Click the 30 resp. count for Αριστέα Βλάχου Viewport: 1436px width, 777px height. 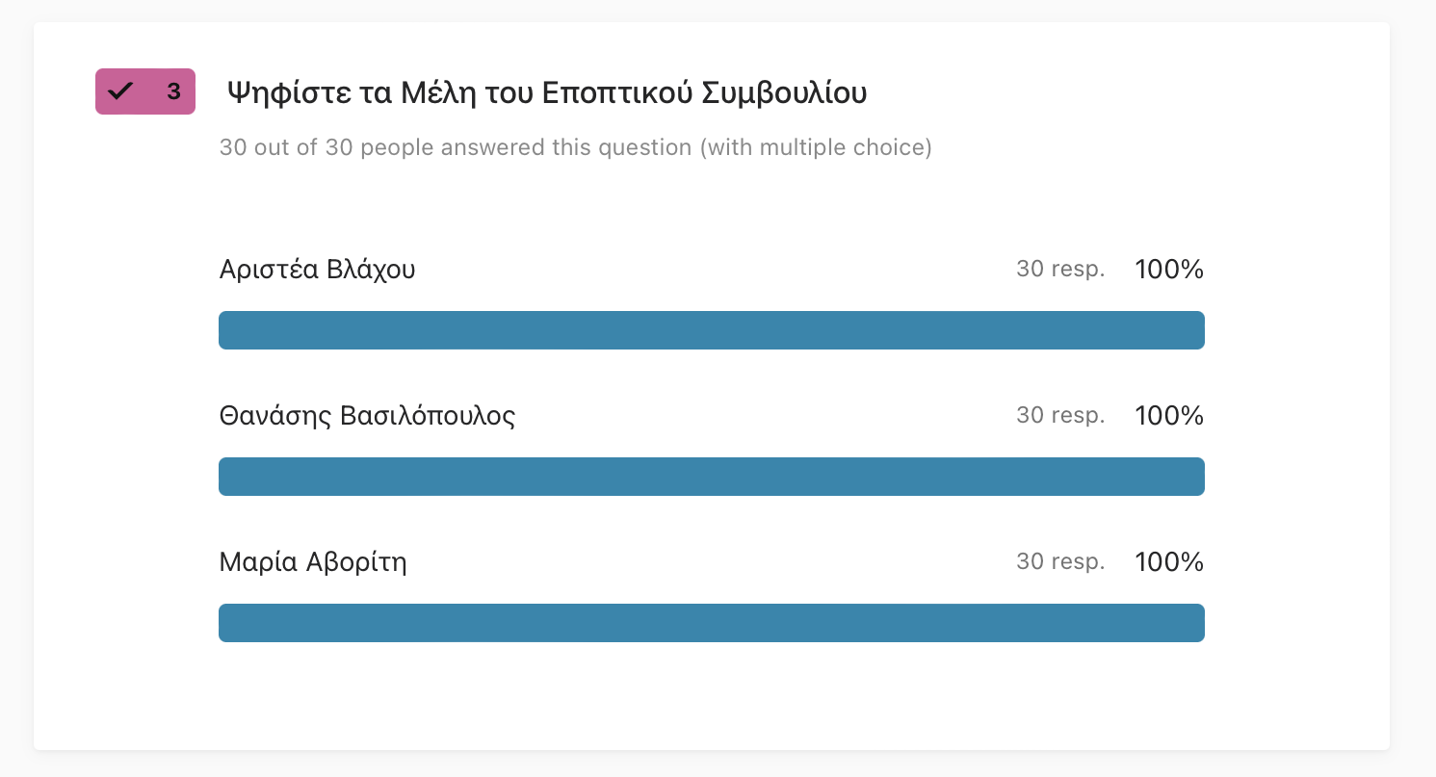point(1060,270)
